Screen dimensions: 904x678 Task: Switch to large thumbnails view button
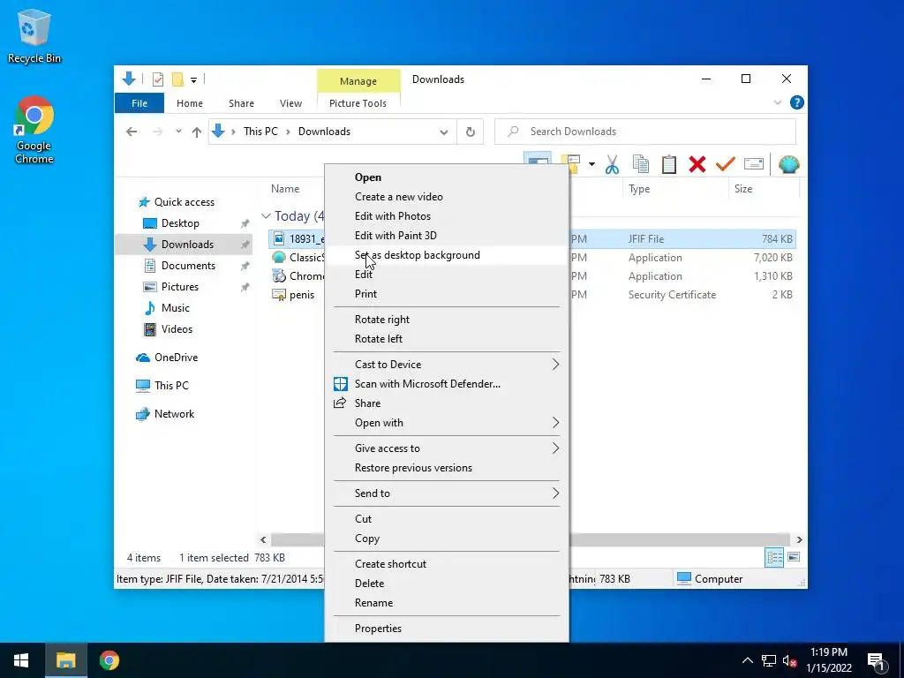794,557
